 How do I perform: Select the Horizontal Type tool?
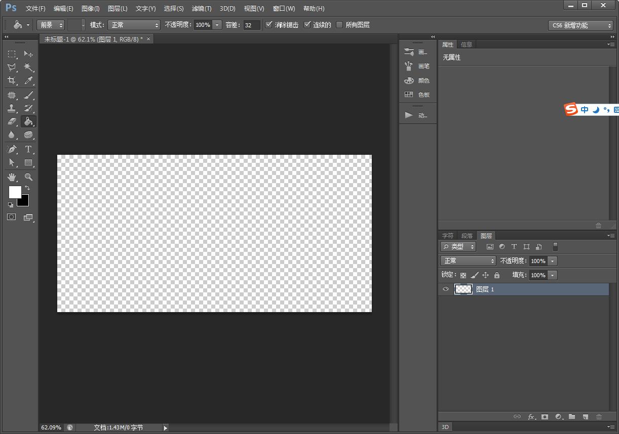click(28, 149)
